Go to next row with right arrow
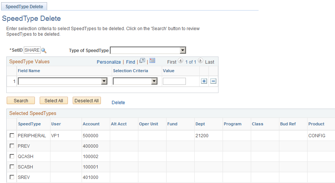The width and height of the screenshot is (335, 183). tap(200, 61)
